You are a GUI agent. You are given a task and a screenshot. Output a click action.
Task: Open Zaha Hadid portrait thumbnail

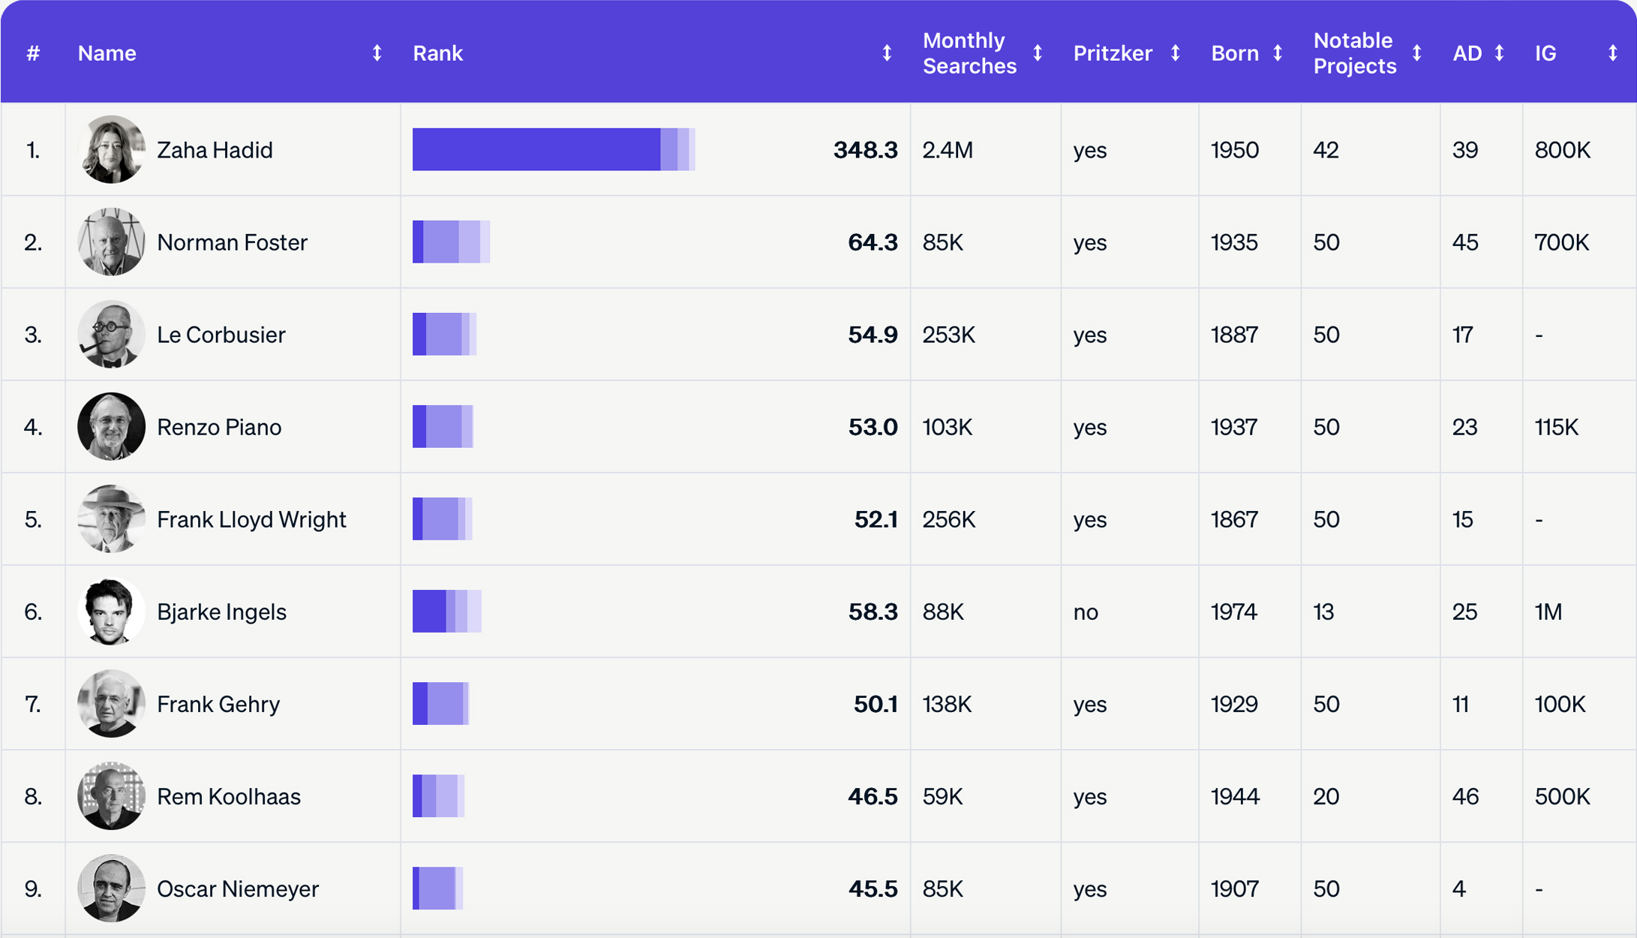point(111,149)
